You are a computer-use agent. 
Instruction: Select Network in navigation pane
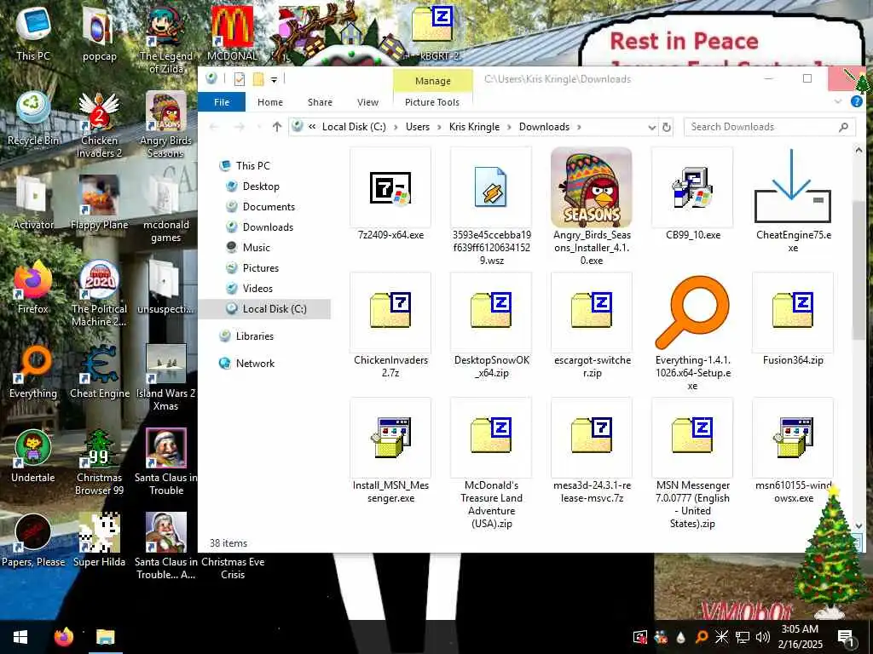pos(255,363)
